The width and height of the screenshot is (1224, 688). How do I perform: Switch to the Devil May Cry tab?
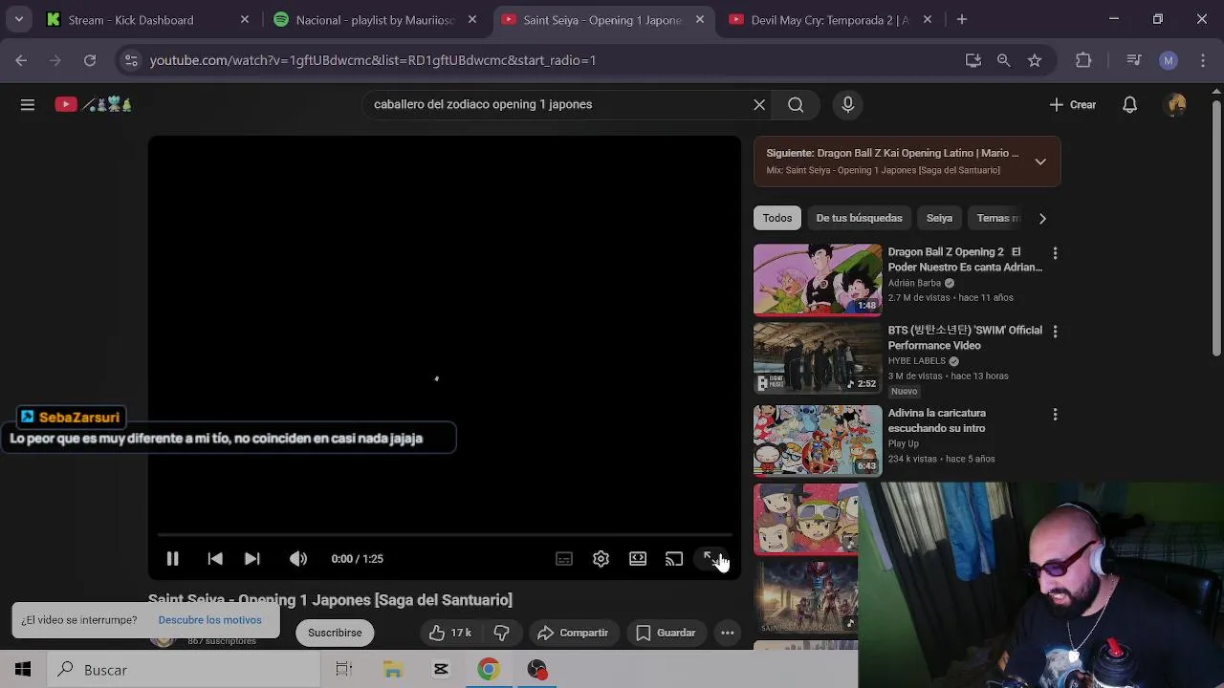coord(830,20)
